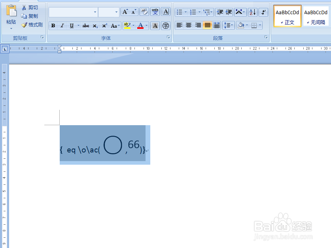Apply numbered list
This screenshot has height=248, width=331.
(x=193, y=12)
